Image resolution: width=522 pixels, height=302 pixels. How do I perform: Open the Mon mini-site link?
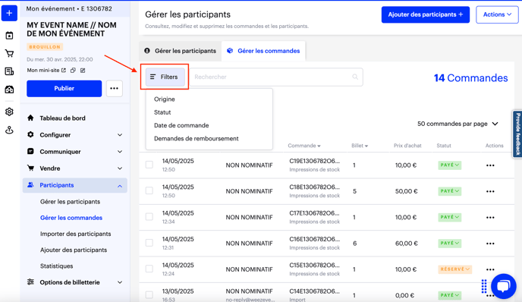click(x=43, y=71)
